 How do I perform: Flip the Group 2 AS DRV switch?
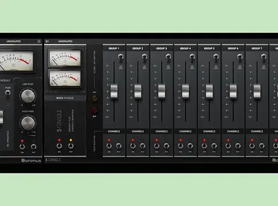click(x=144, y=57)
